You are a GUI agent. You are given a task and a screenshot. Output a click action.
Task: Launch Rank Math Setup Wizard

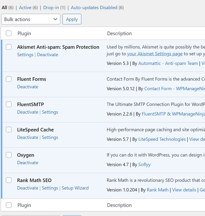coord(75,188)
